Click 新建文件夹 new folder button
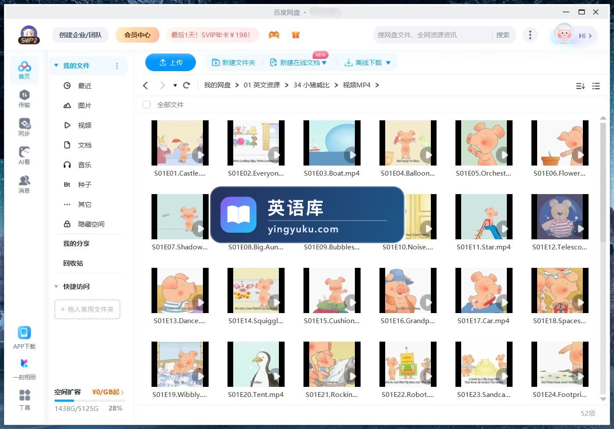Screen dimensions: 614x429 click(x=234, y=63)
